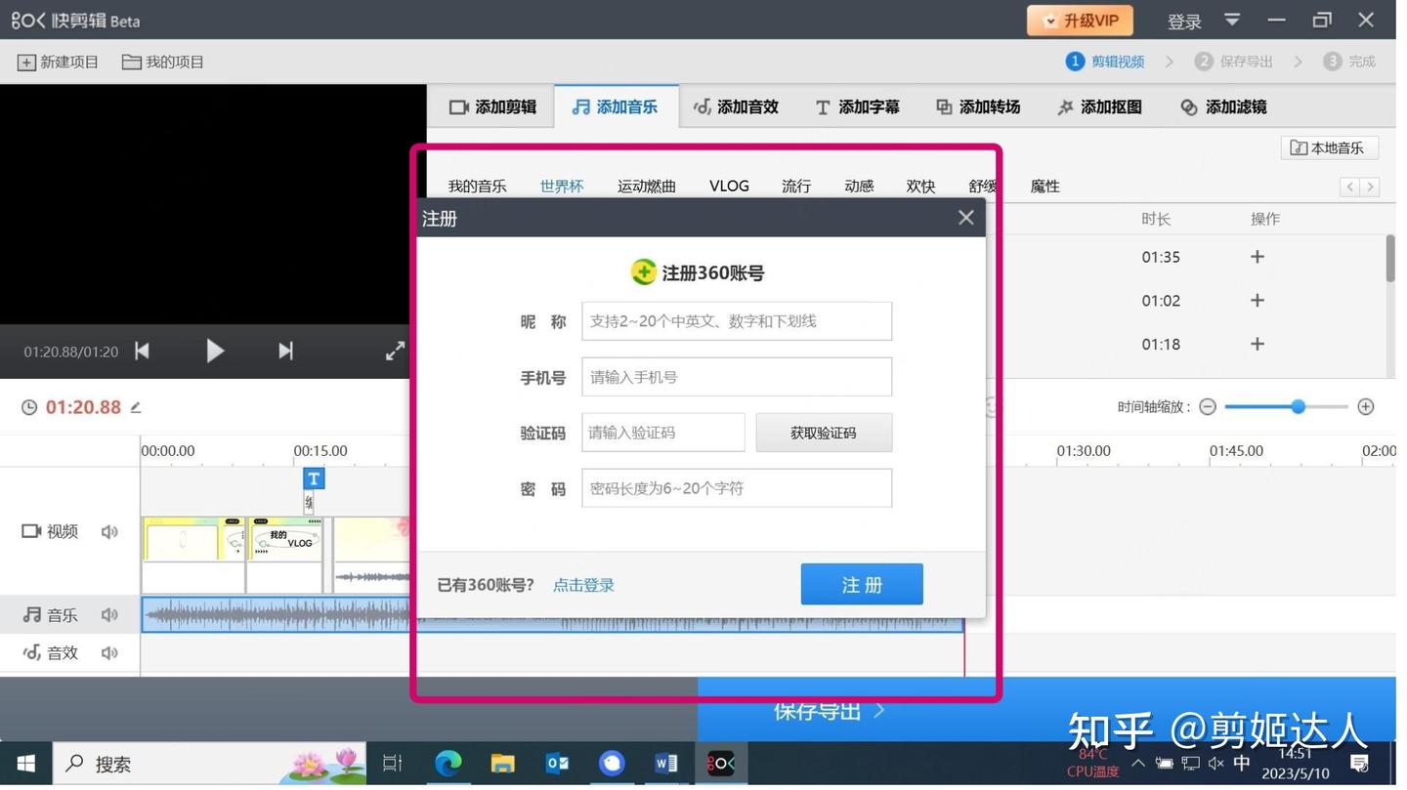This screenshot has height=790, width=1407.
Task: Go to next music category page arrow
Action: tap(1370, 187)
